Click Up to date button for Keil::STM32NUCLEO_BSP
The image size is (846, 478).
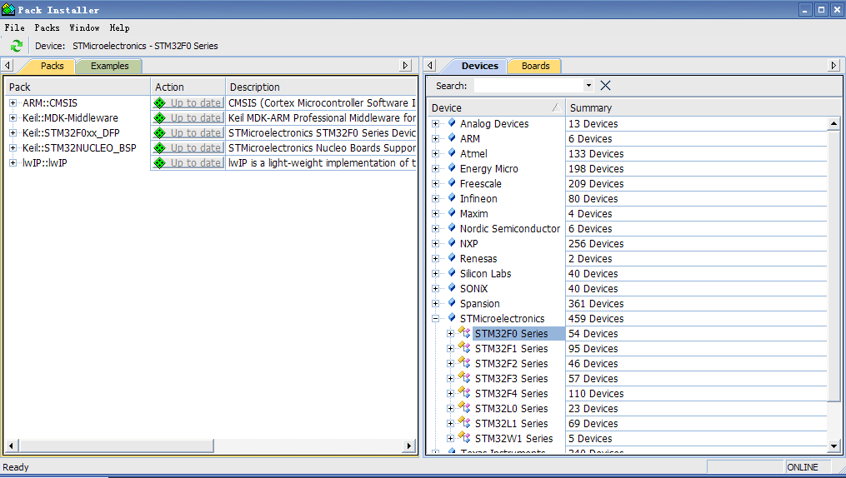click(188, 148)
